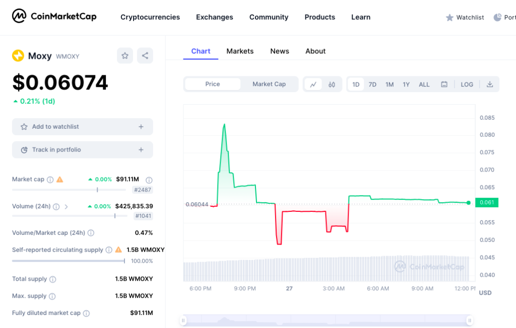Open the About tab
The image size is (516, 328).
point(315,51)
